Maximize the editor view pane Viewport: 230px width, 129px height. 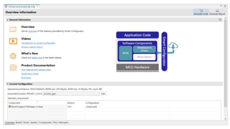[x=225, y=6]
